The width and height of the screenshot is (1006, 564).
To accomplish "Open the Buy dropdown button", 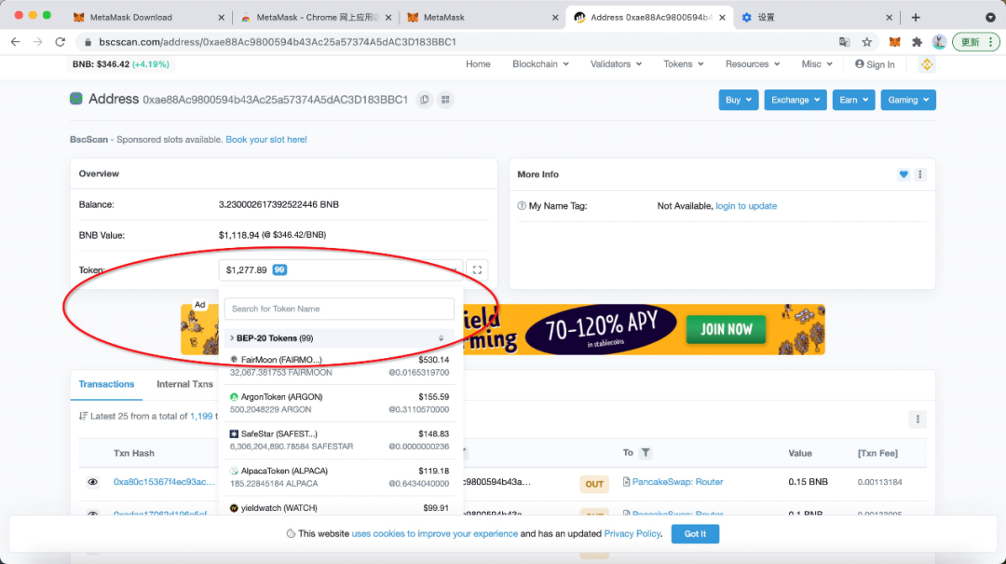I will click(739, 100).
